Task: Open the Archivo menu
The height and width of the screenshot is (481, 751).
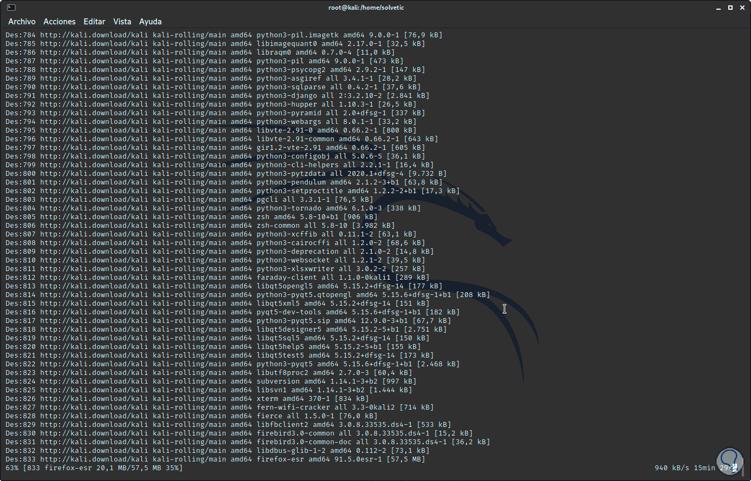Action: [x=22, y=22]
